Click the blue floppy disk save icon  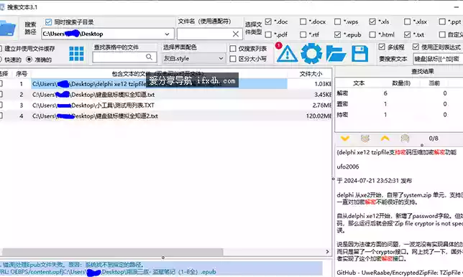pyautogui.click(x=360, y=54)
